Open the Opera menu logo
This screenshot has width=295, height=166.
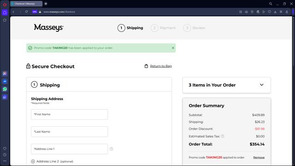[5, 5]
